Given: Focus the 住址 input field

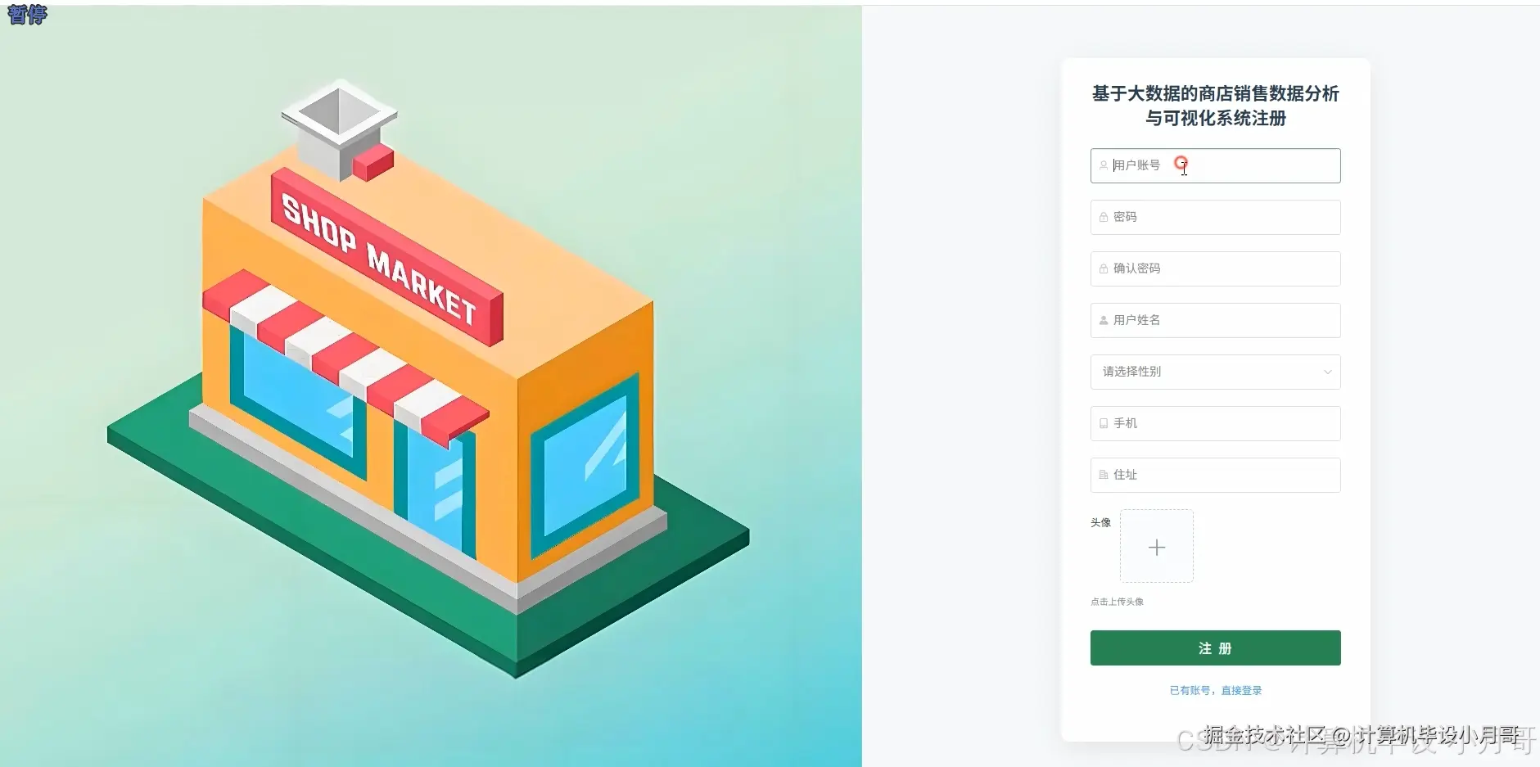Looking at the screenshot, I should coord(1215,475).
